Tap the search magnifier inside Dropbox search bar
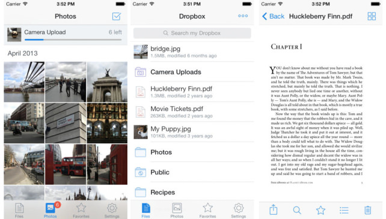This screenshot has width=386, height=219. (x=166, y=33)
